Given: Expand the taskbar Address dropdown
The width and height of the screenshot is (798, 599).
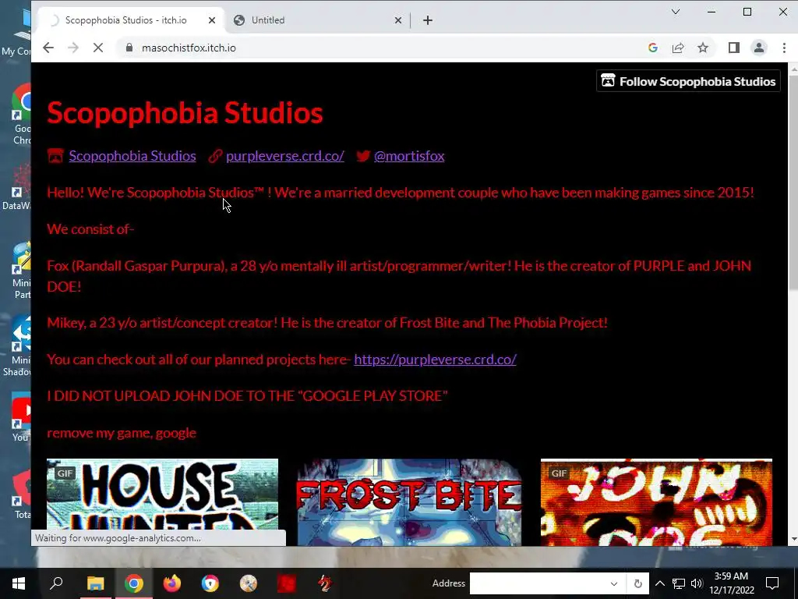Looking at the screenshot, I should pos(614,583).
